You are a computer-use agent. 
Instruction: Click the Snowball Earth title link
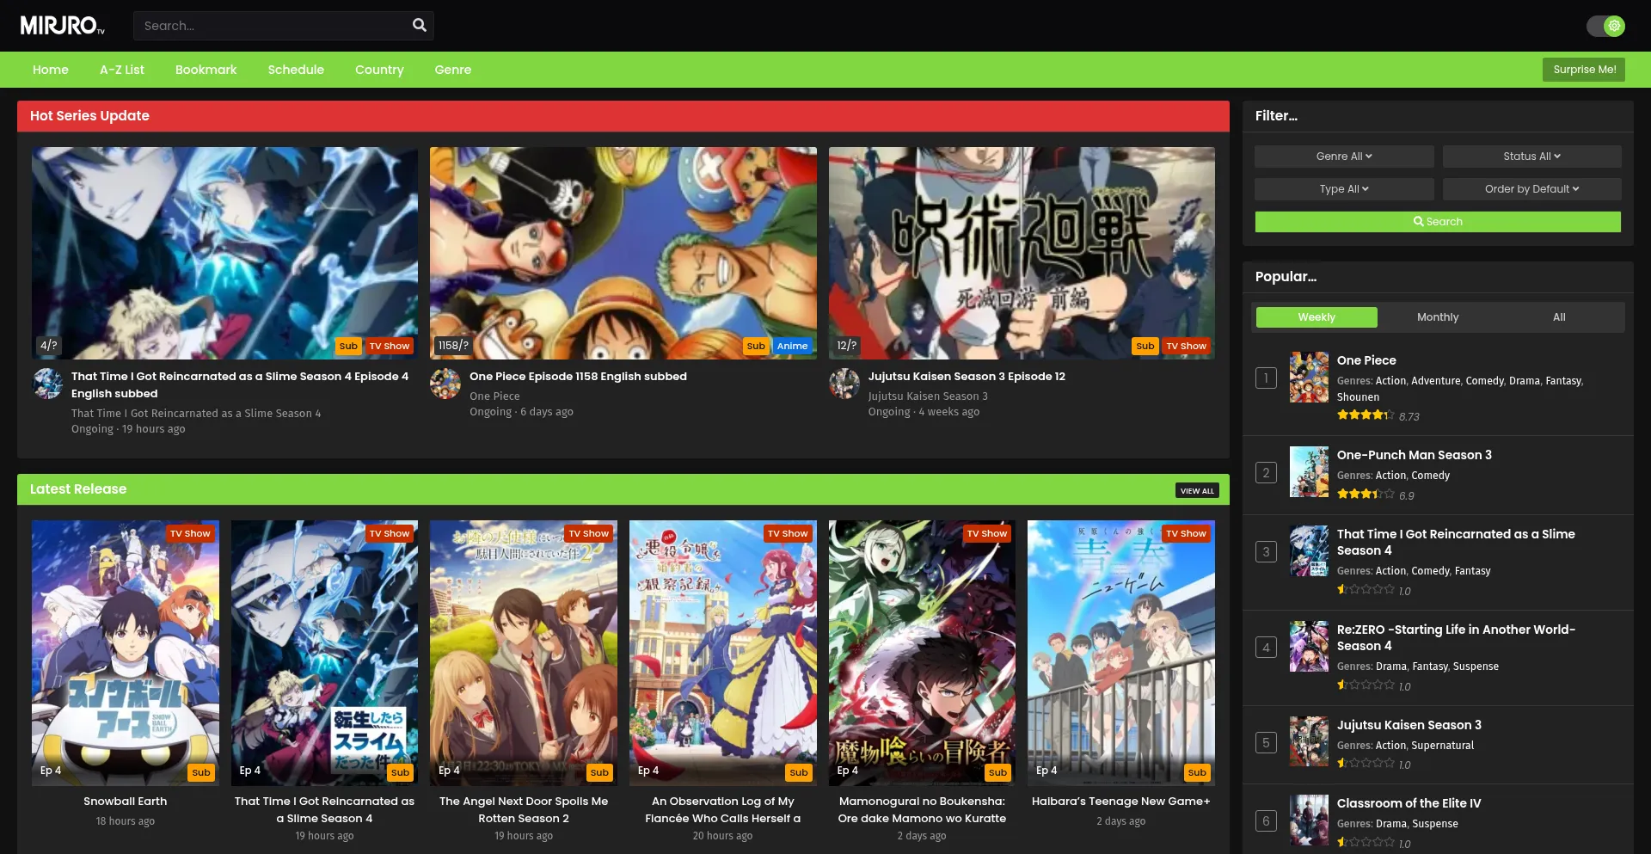126,802
